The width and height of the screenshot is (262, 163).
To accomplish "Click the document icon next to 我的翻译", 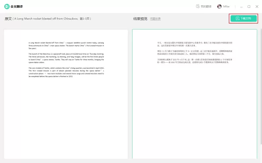I will click(198, 7).
